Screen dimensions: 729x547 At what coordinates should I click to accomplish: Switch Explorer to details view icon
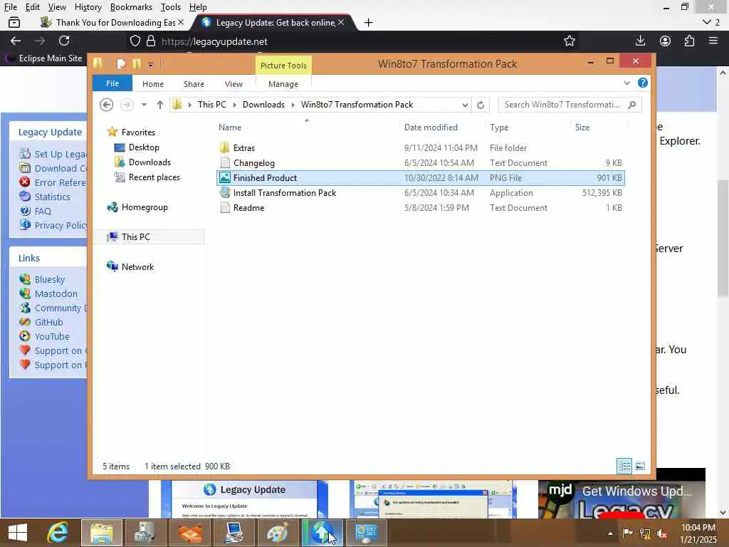[624, 466]
